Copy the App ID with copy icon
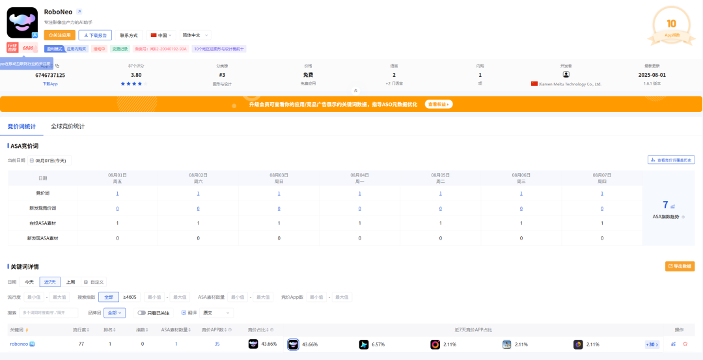The width and height of the screenshot is (703, 360). click(x=57, y=66)
